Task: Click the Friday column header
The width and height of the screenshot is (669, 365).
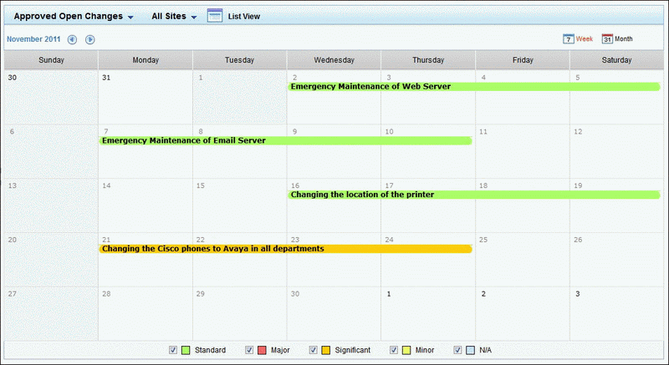Action: tap(523, 60)
